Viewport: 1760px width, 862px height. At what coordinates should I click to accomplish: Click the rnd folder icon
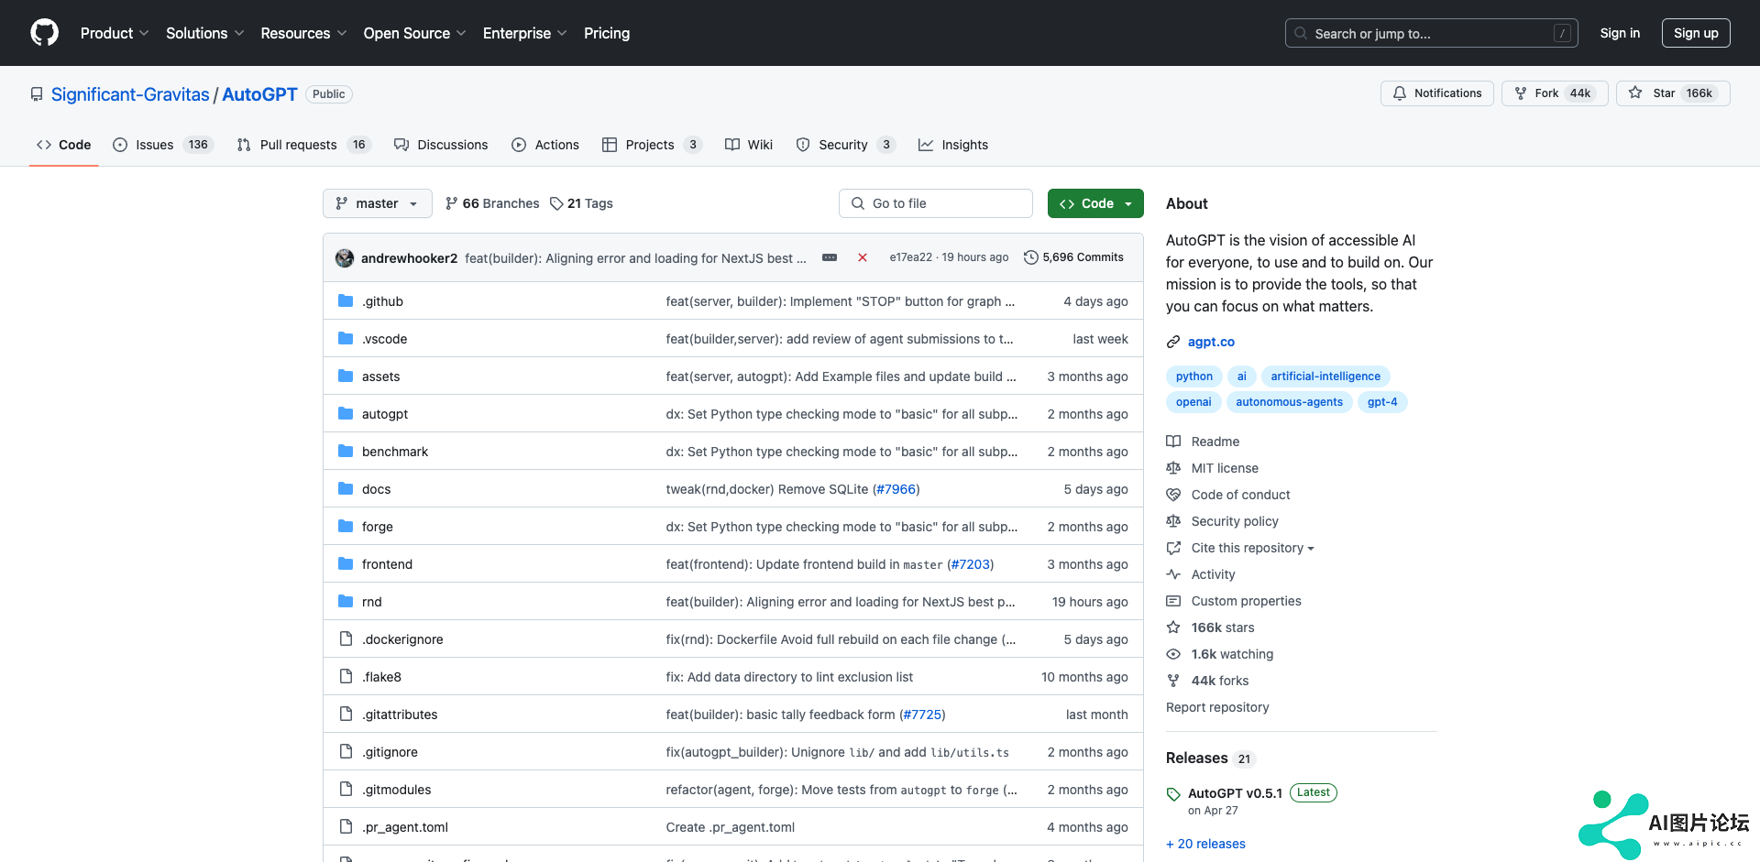(346, 601)
